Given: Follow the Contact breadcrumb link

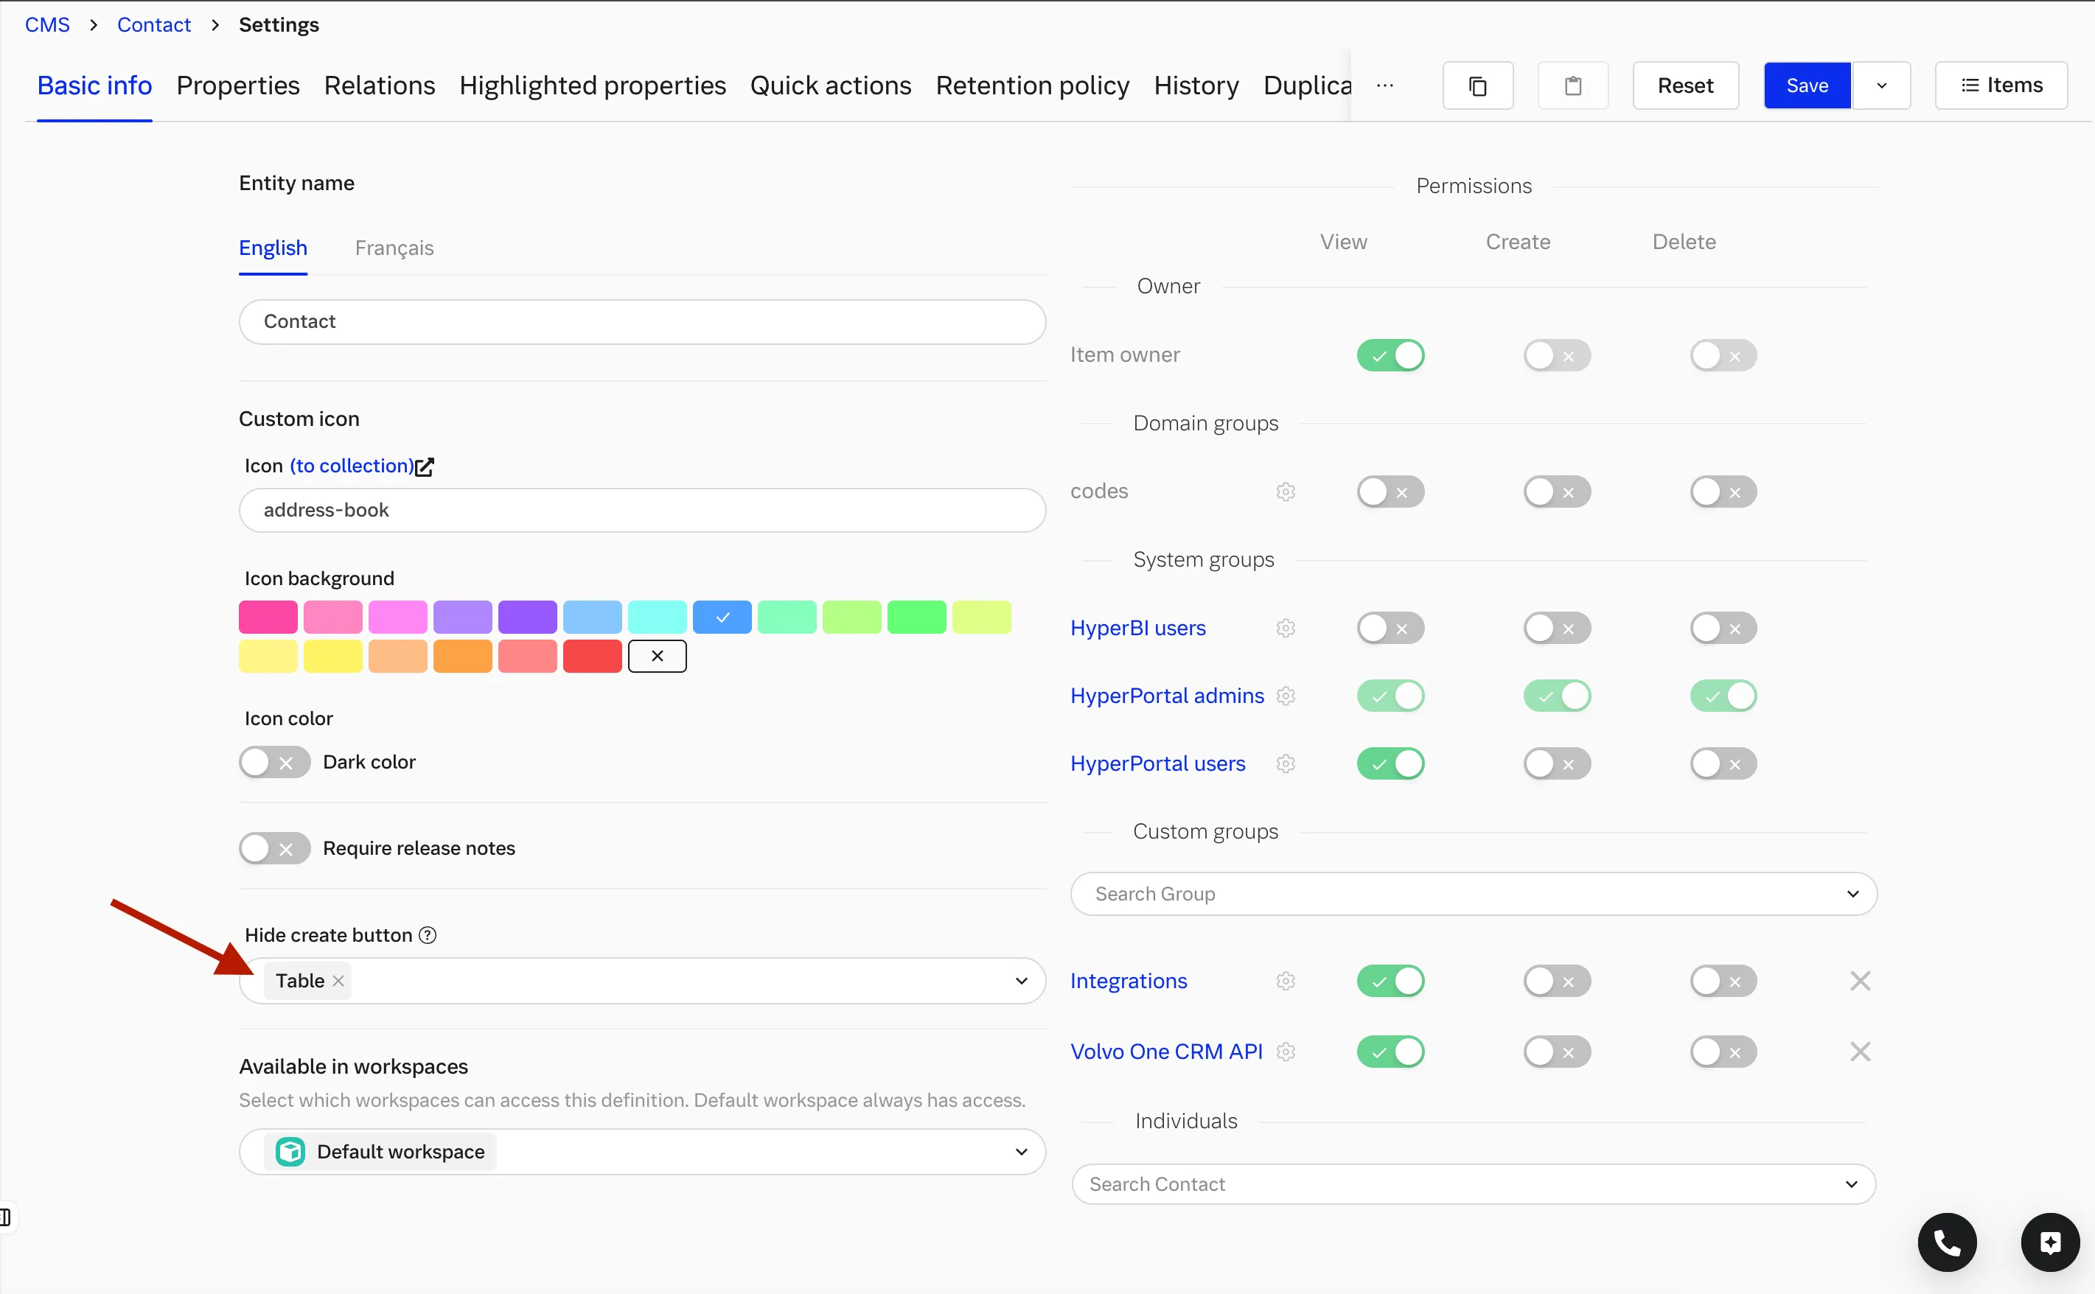Looking at the screenshot, I should (x=154, y=25).
